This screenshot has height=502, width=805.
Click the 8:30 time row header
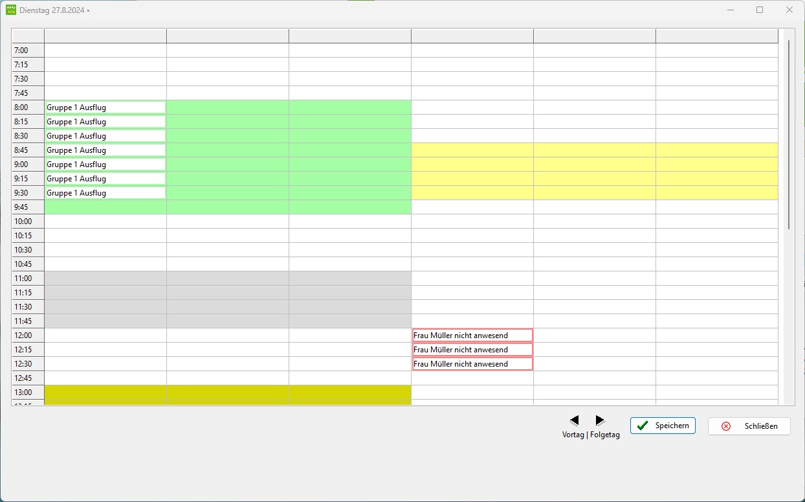[x=28, y=136]
